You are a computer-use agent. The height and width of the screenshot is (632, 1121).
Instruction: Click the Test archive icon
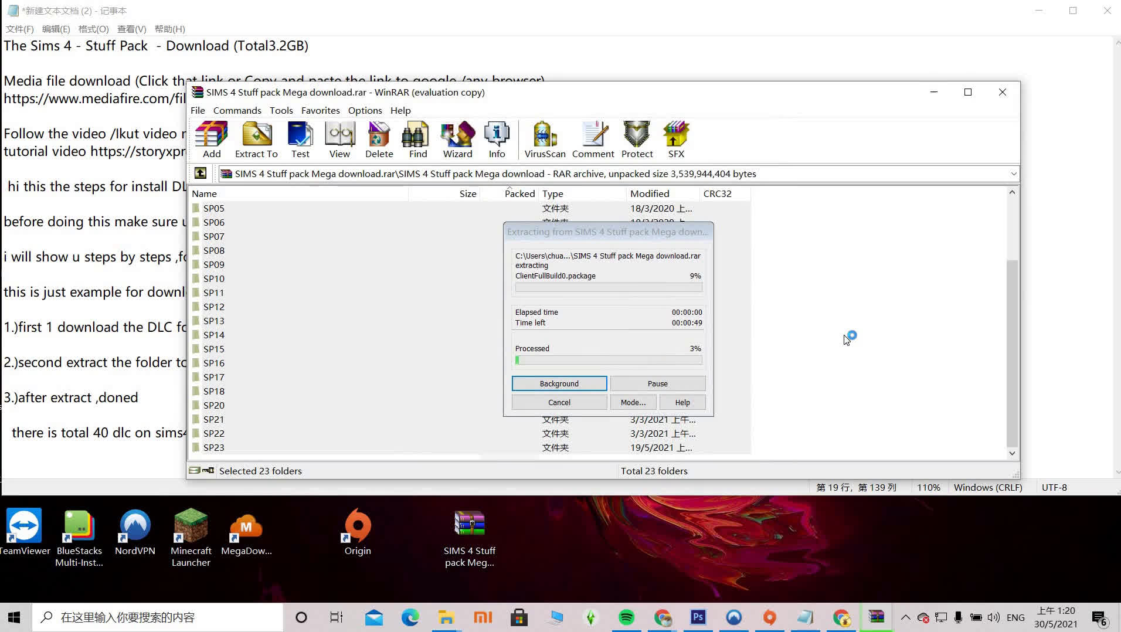pyautogui.click(x=300, y=140)
